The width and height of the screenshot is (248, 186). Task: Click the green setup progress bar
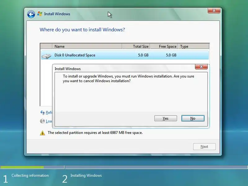click(x=22, y=167)
